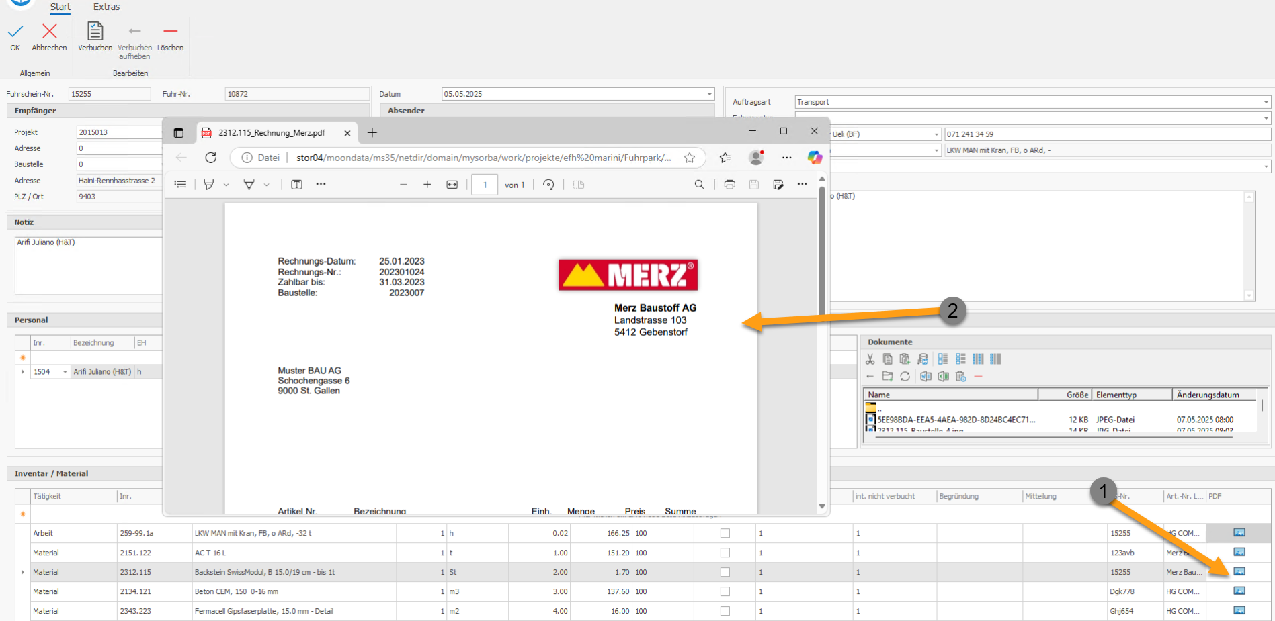Open the Datum dropdown arrow
Viewport: 1275px width, 621px height.
(x=710, y=94)
